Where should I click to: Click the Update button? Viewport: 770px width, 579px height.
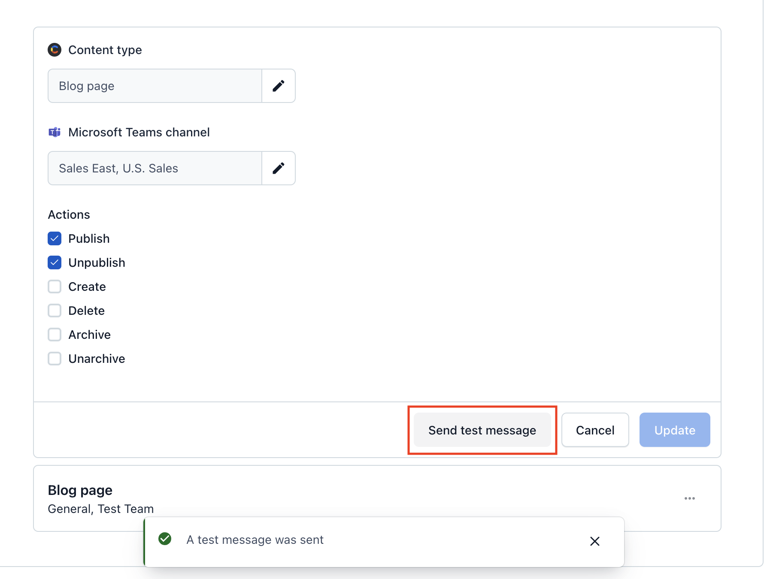pos(675,430)
